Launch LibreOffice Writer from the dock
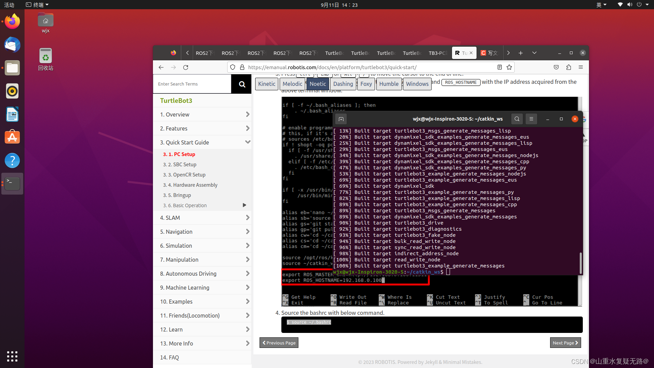This screenshot has width=654, height=368. pos(12,114)
